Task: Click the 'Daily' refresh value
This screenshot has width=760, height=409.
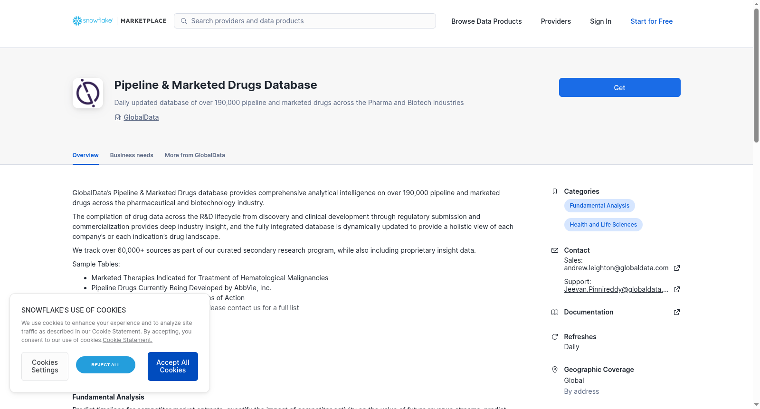Action: coord(571,347)
